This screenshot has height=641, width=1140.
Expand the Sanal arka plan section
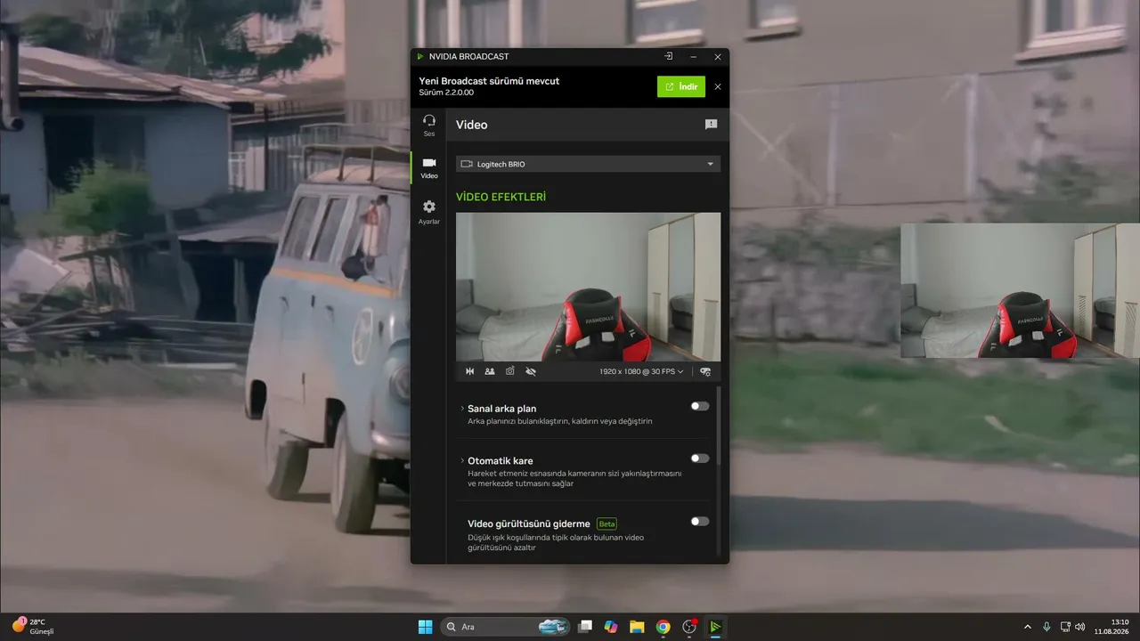[x=462, y=409]
